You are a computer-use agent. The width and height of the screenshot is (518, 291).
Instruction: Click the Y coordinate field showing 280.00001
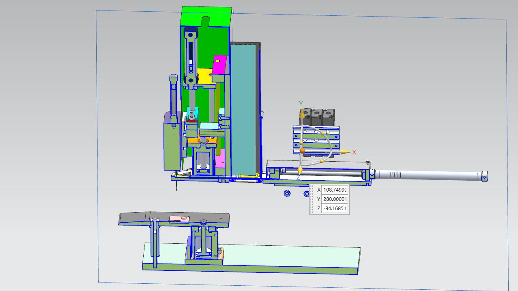(335, 199)
